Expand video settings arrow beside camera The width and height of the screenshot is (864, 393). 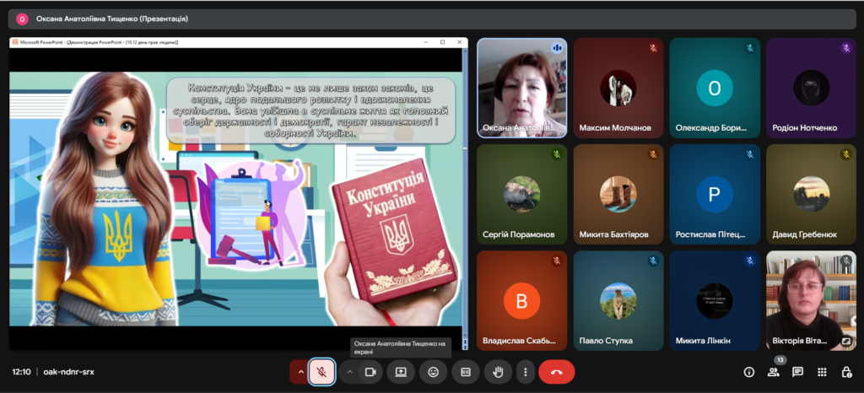point(349,371)
